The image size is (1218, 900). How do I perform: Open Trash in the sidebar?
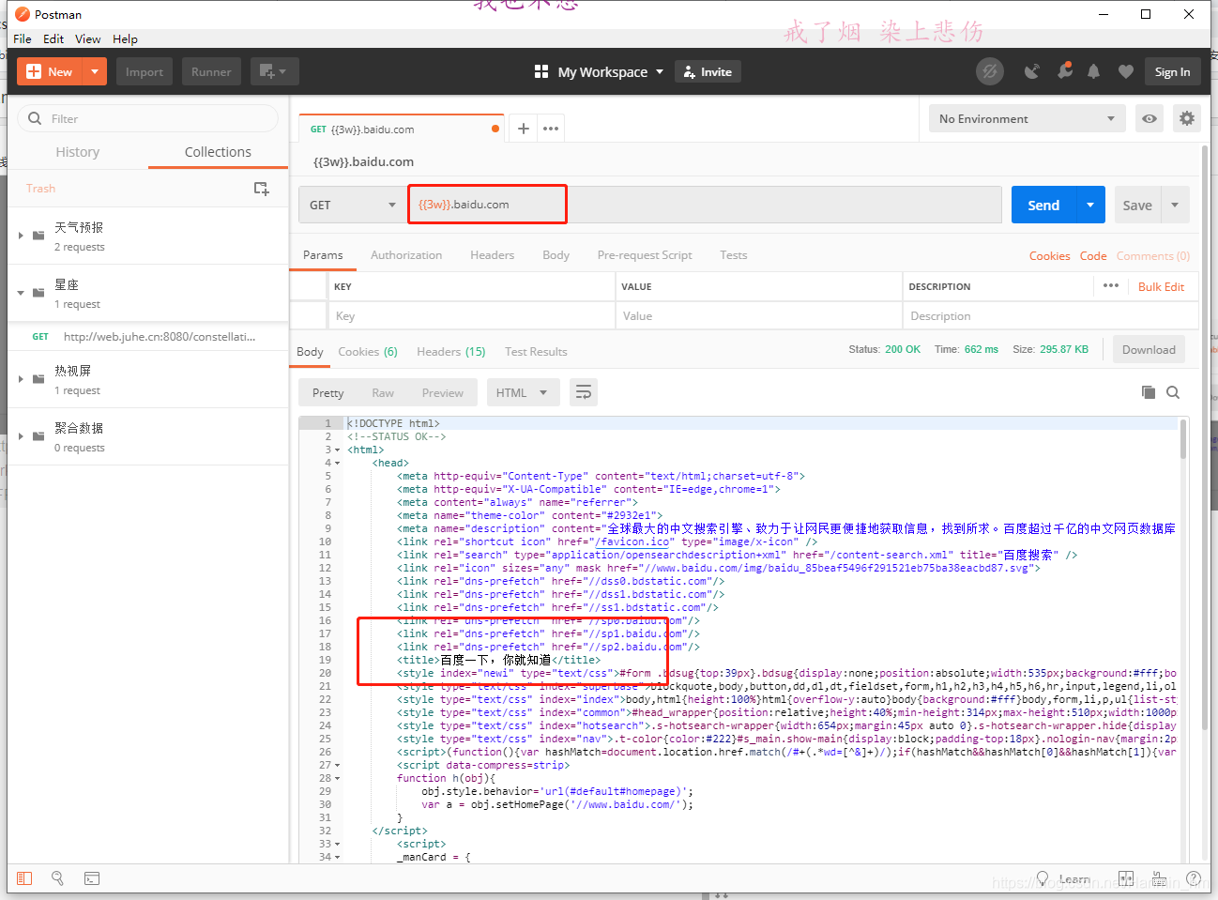click(x=40, y=188)
